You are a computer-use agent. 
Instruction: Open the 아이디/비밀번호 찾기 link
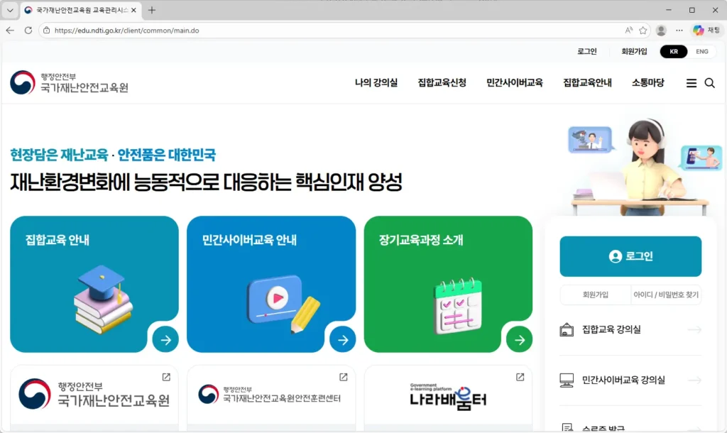pyautogui.click(x=666, y=295)
